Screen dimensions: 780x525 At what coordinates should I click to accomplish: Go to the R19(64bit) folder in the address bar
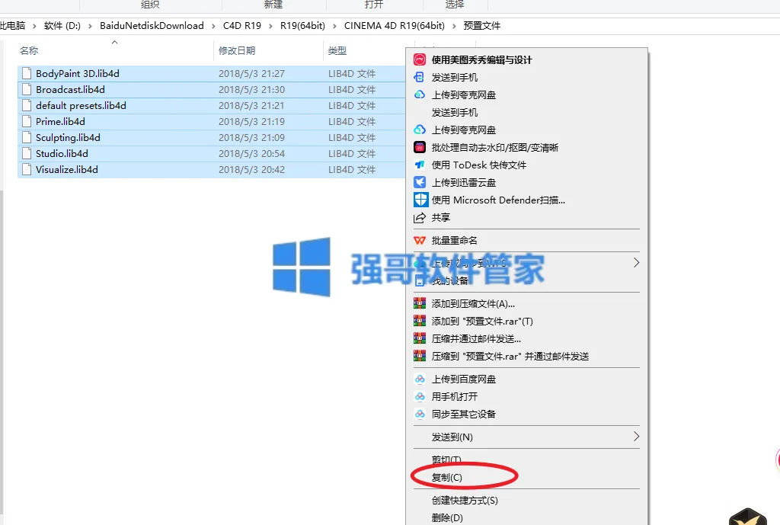[x=302, y=25]
